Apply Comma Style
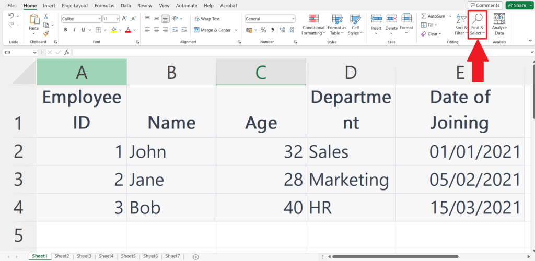Screen dimensions: 535x261 point(272,30)
